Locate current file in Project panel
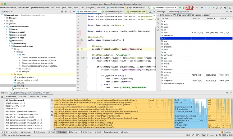 pyautogui.click(x=62, y=11)
